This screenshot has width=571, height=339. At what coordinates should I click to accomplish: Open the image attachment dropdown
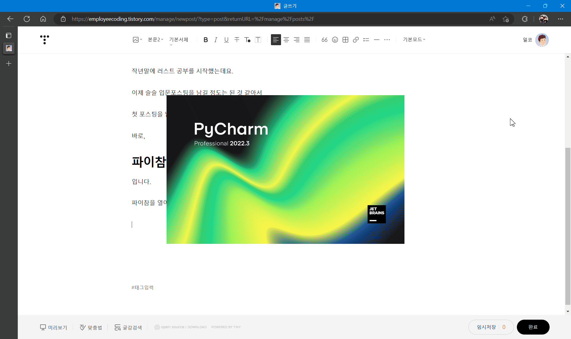[137, 40]
